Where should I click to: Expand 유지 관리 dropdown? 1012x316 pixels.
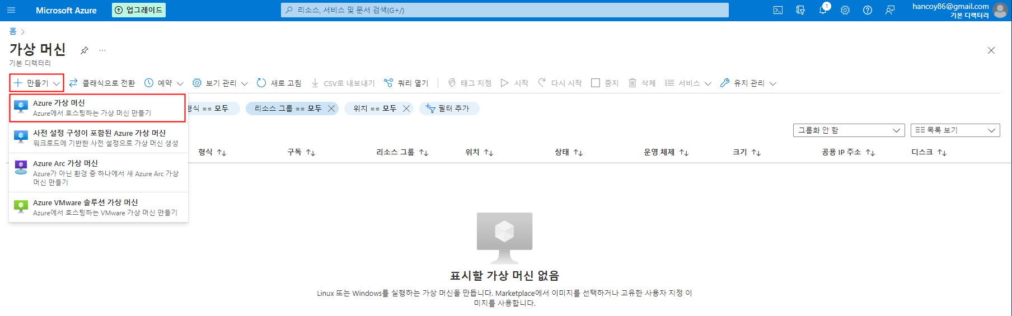(748, 83)
